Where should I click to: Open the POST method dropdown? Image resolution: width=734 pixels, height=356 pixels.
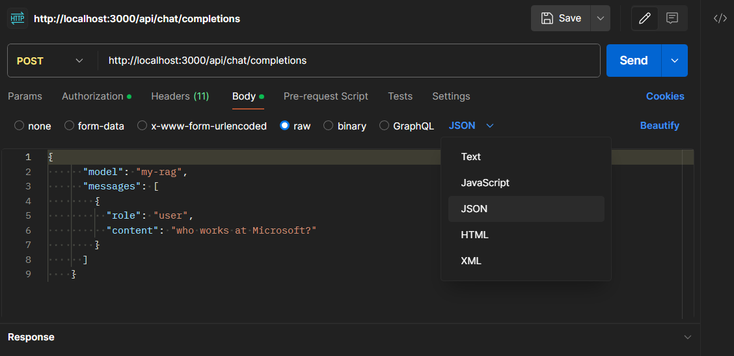[51, 61]
